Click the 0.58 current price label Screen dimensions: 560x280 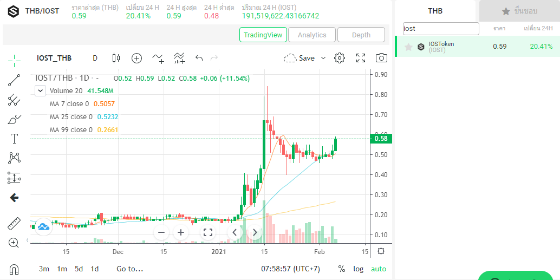[381, 139]
